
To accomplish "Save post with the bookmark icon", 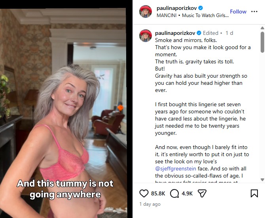I will coord(254,193).
